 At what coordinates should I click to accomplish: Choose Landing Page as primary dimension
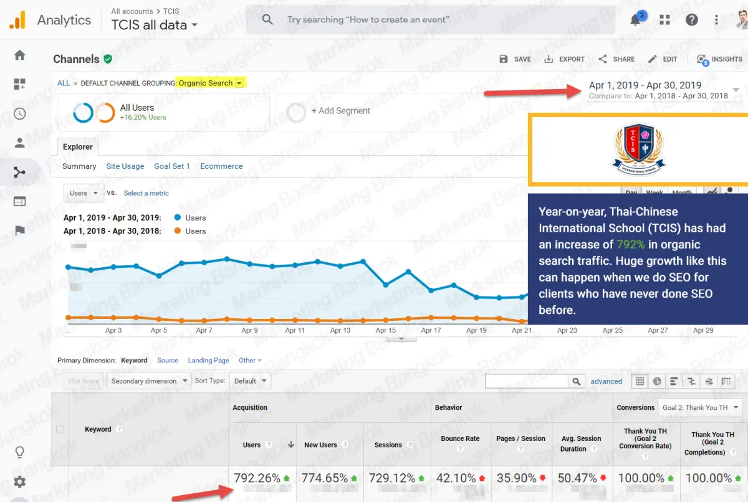pos(208,361)
